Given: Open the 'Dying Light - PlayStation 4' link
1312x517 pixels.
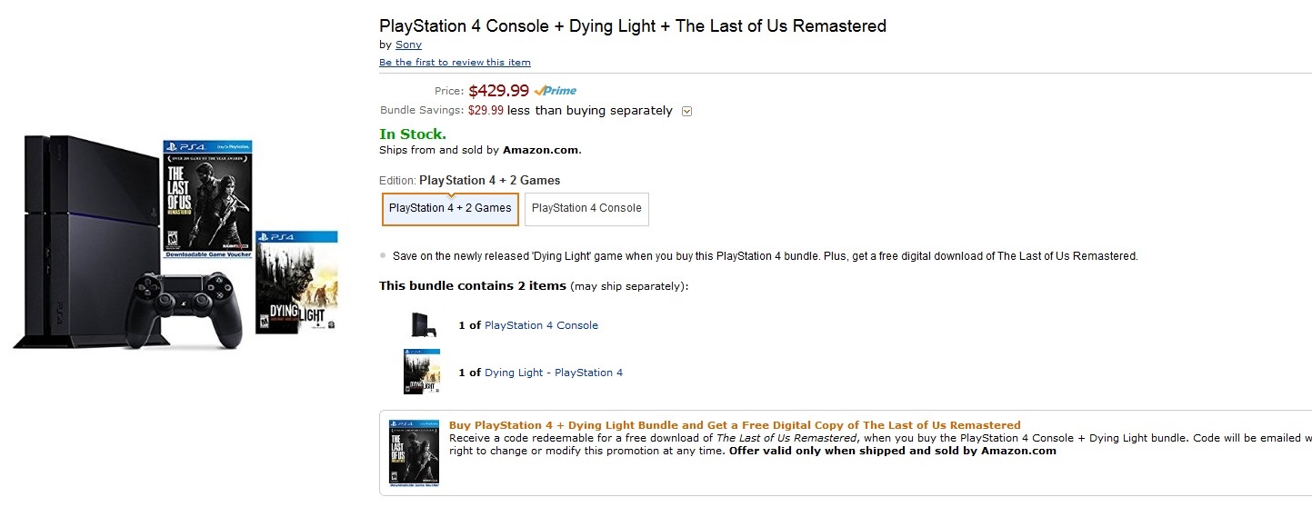Looking at the screenshot, I should (554, 373).
